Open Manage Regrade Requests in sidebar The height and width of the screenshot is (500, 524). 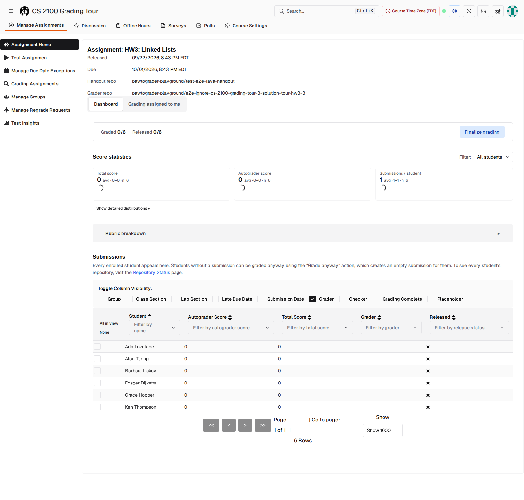(x=39, y=110)
